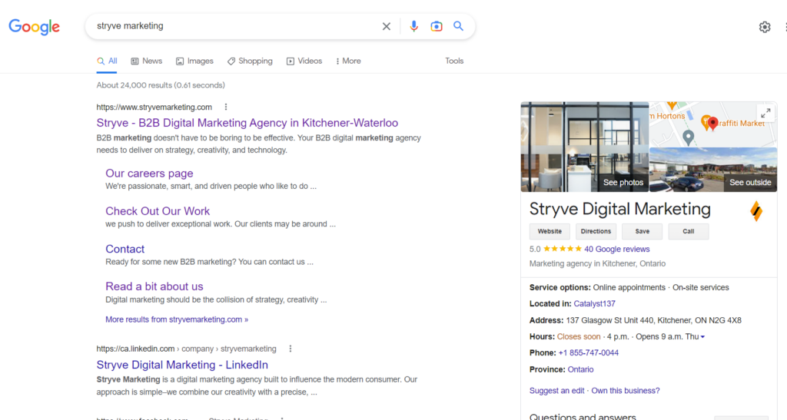Open options menu beside stryvemarketing.com URL
787x420 pixels.
(226, 107)
